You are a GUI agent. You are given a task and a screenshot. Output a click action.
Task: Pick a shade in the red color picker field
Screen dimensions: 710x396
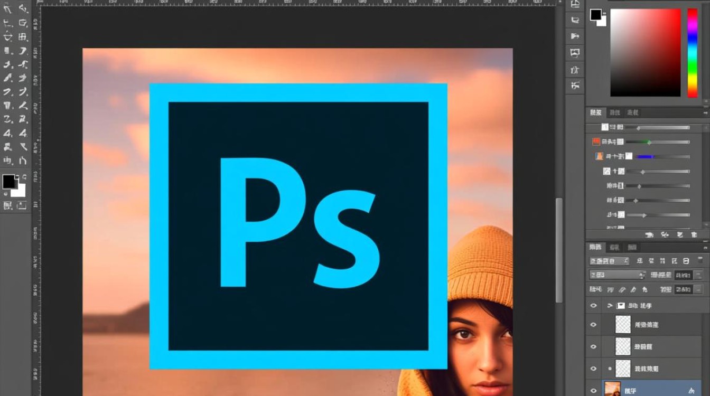(x=646, y=53)
